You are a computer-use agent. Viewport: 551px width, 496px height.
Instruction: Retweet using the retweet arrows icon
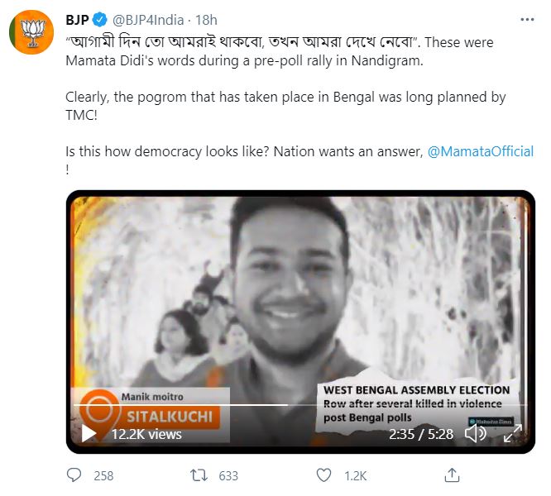pos(199,475)
